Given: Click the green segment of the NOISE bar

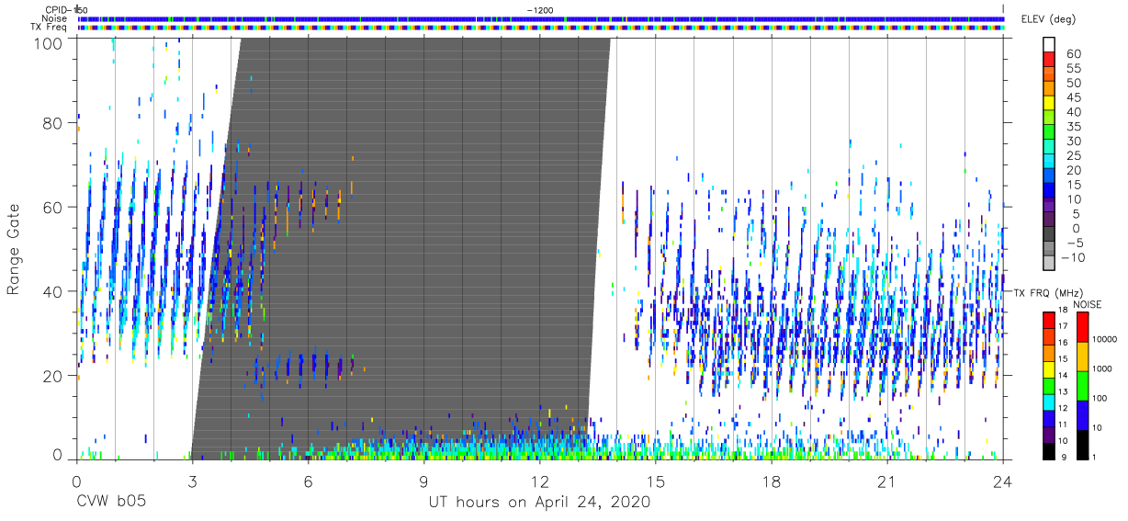Looking at the screenshot, I should (1082, 385).
